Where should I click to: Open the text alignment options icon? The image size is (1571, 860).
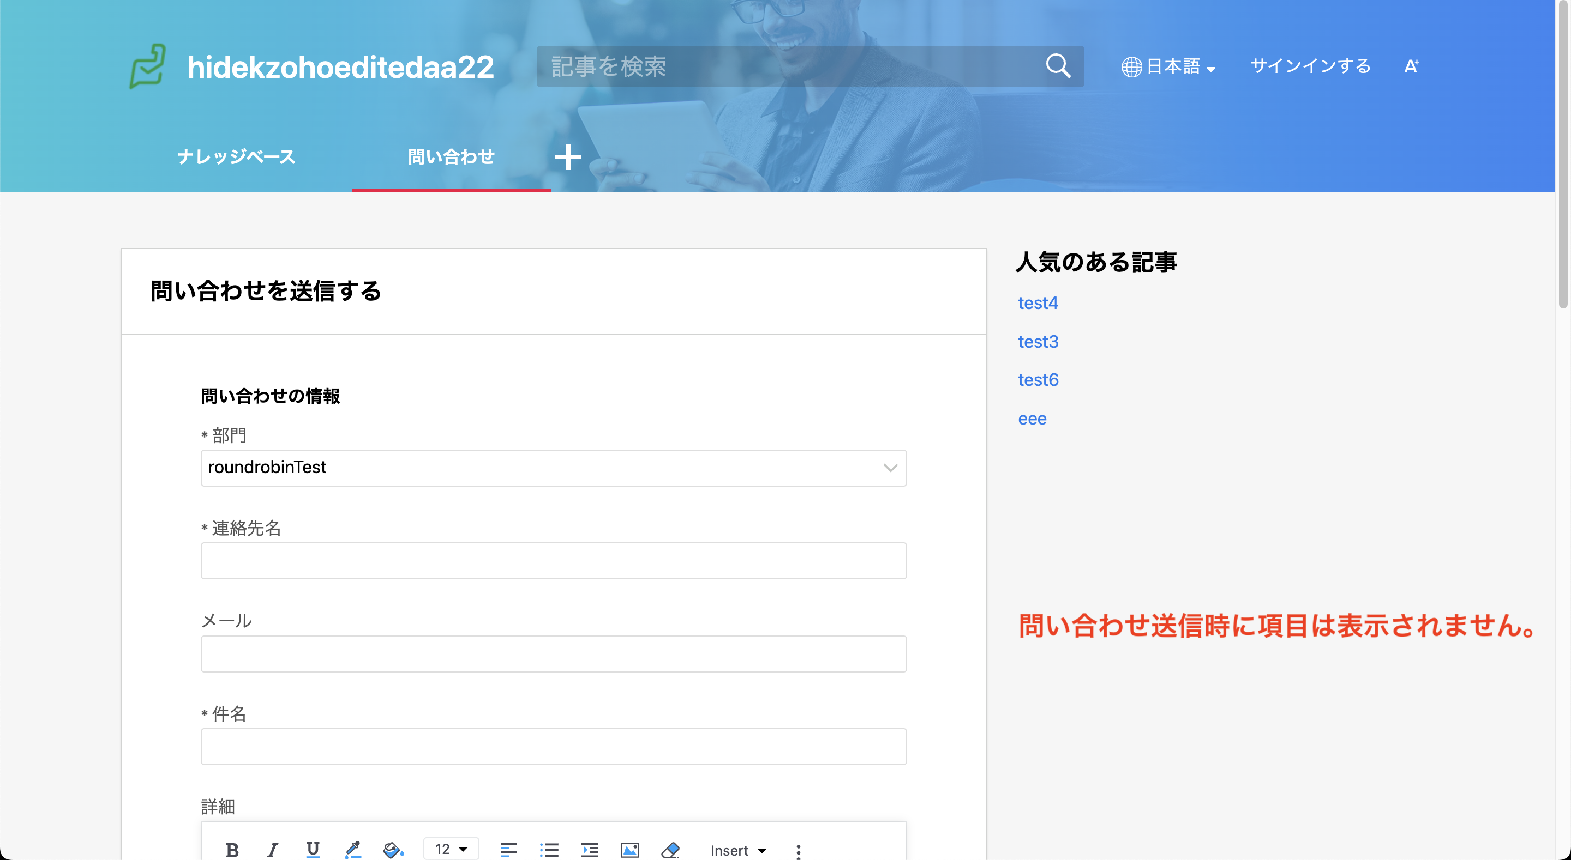point(508,850)
